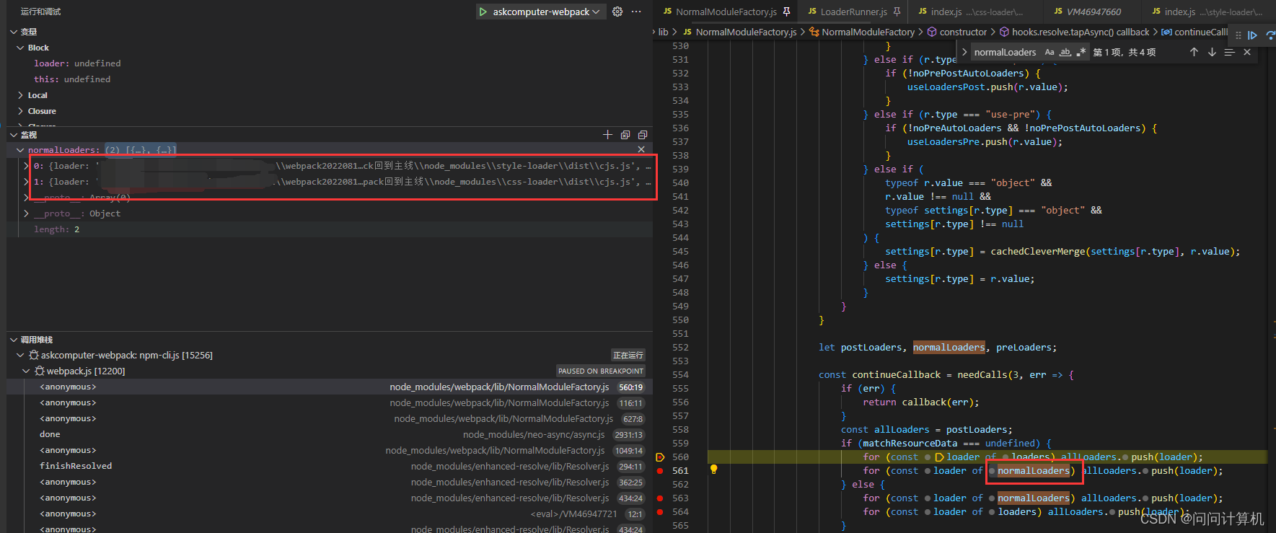Toggle find in selection
This screenshot has width=1276, height=533.
click(x=1230, y=52)
